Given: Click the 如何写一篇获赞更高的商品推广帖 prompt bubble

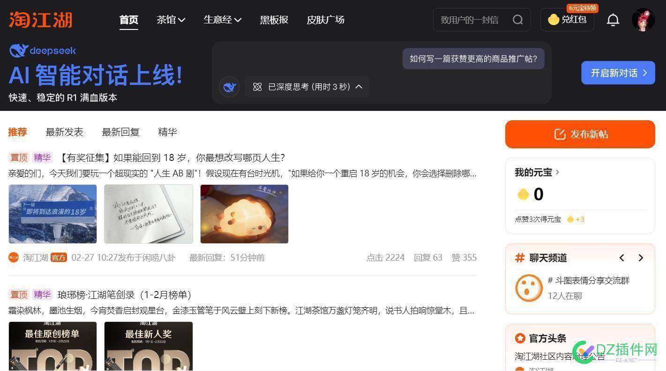Looking at the screenshot, I should click(x=473, y=59).
